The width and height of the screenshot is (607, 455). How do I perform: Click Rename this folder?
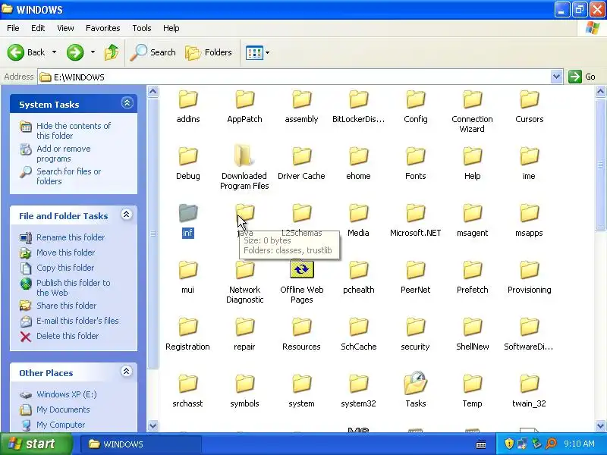71,237
